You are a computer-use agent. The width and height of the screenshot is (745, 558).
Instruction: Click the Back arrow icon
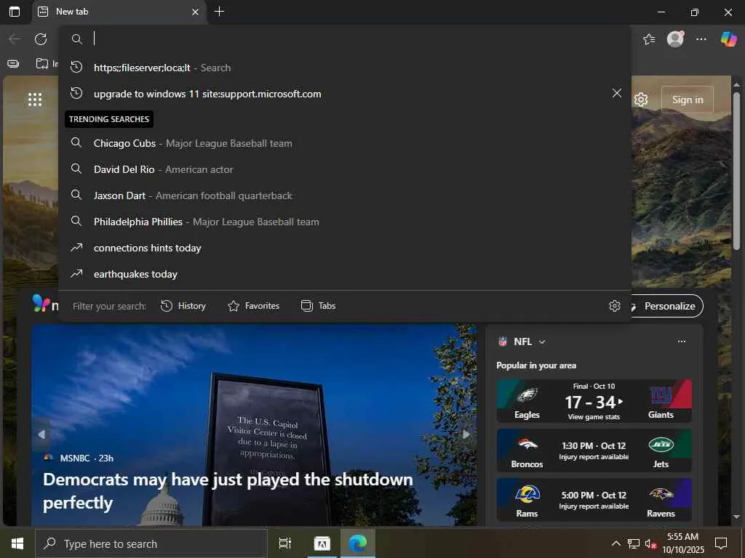point(15,39)
